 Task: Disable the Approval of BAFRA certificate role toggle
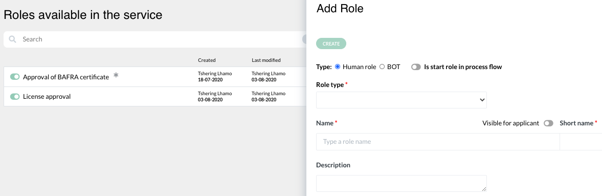tap(15, 77)
